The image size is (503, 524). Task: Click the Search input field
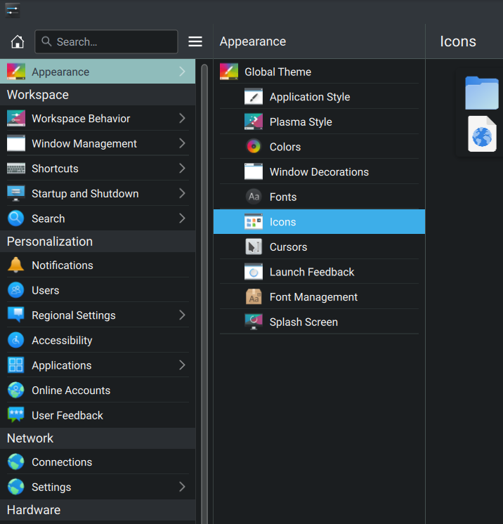pos(106,41)
